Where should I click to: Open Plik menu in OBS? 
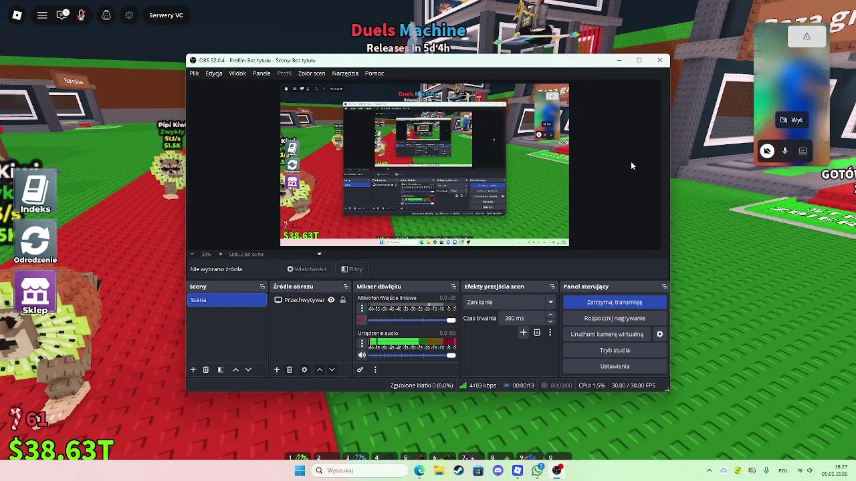tap(194, 73)
